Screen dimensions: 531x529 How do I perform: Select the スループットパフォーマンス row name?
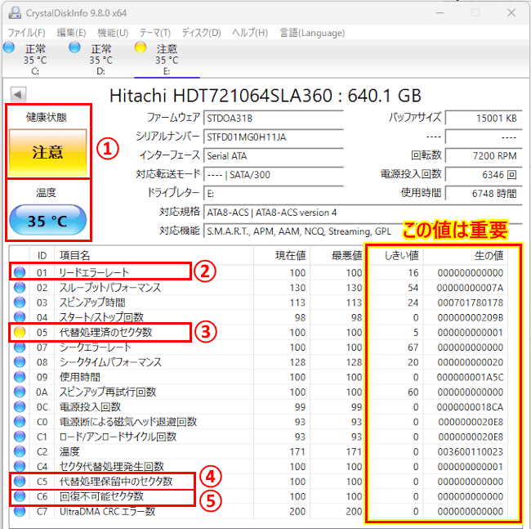tap(110, 287)
